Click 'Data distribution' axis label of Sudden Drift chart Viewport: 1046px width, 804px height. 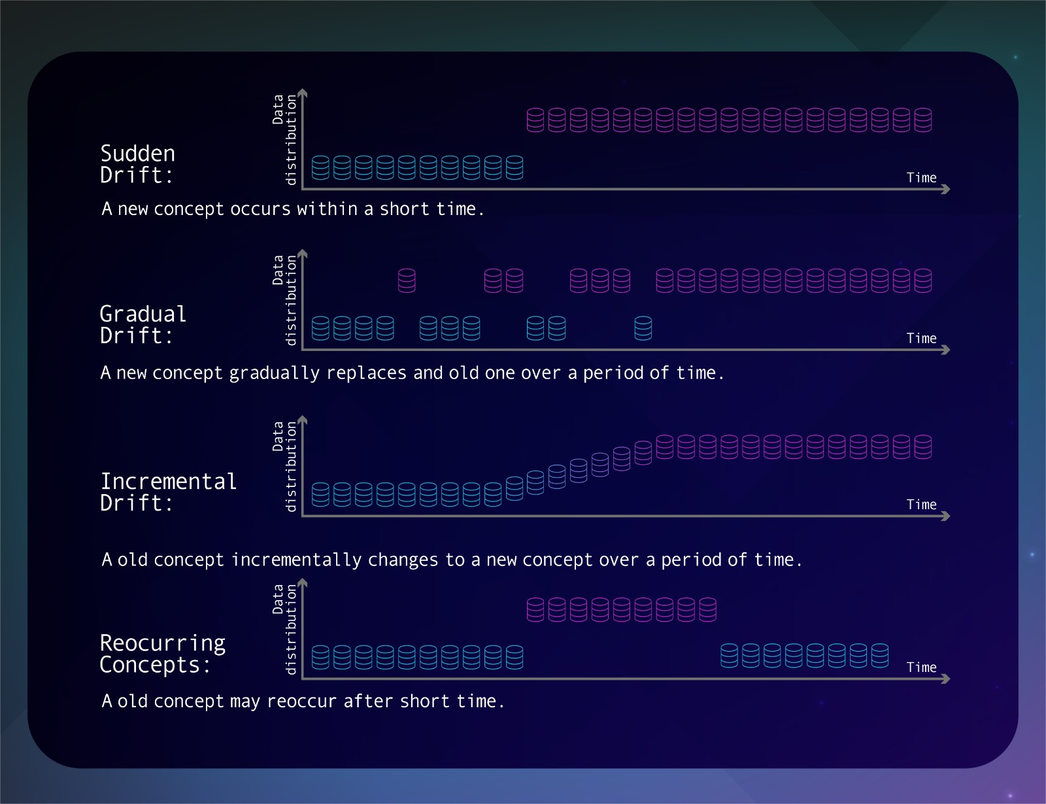(284, 139)
